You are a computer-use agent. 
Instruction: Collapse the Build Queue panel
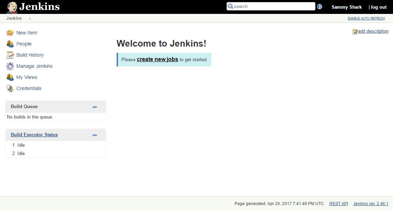tap(94, 107)
